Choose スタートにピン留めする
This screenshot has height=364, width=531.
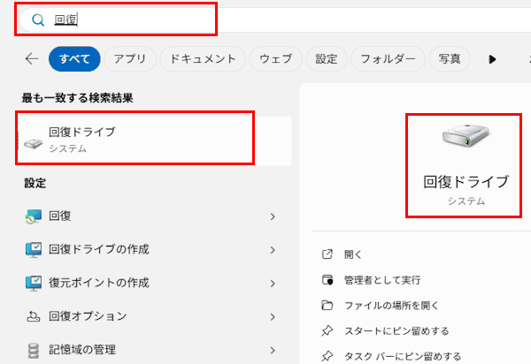396,331
